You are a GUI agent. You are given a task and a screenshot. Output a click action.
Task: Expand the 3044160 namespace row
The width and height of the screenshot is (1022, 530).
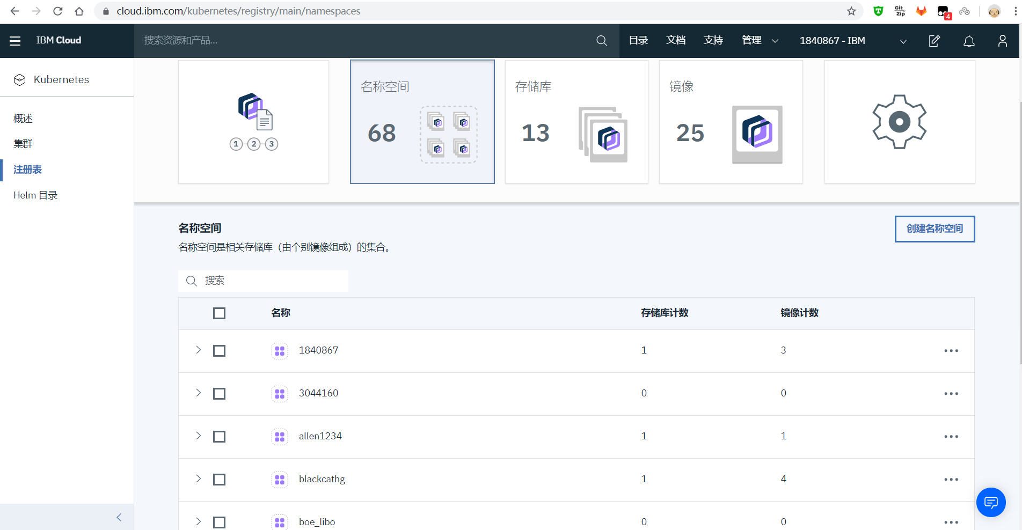click(199, 393)
